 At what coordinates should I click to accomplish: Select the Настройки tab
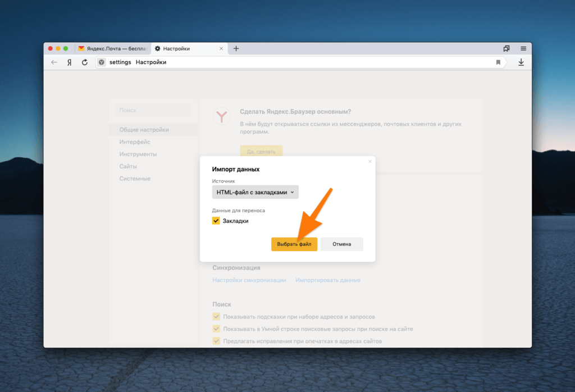pyautogui.click(x=189, y=48)
